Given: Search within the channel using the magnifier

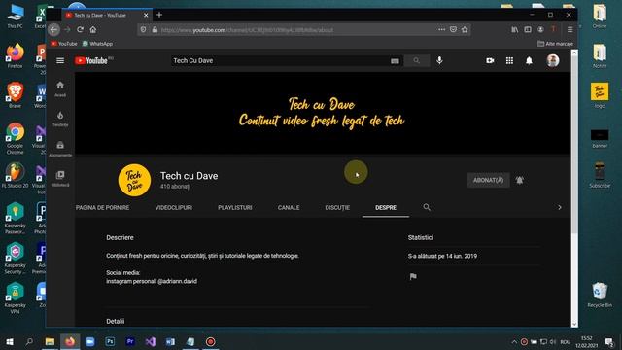Looking at the screenshot, I should [427, 207].
